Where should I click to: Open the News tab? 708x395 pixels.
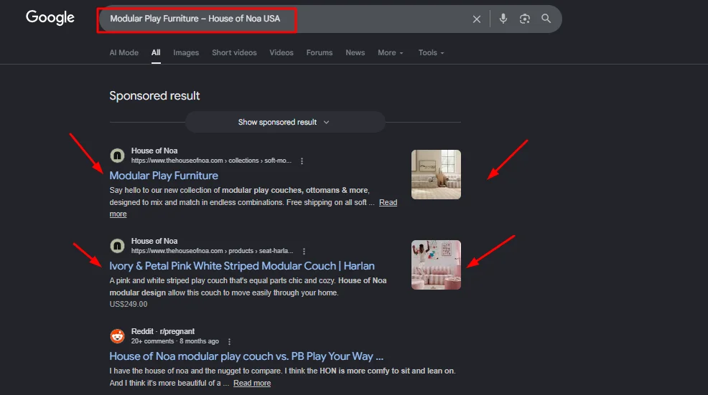point(355,53)
